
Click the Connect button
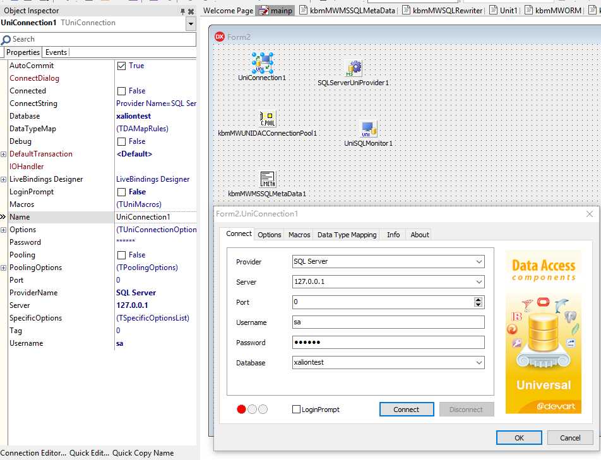(x=407, y=410)
